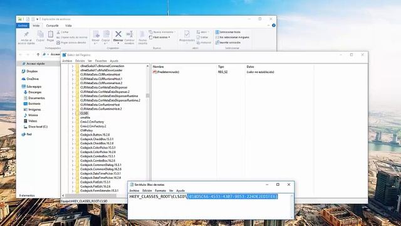Click scroll-up arrow of registry tree
This screenshot has width=401, height=226.
148,66
